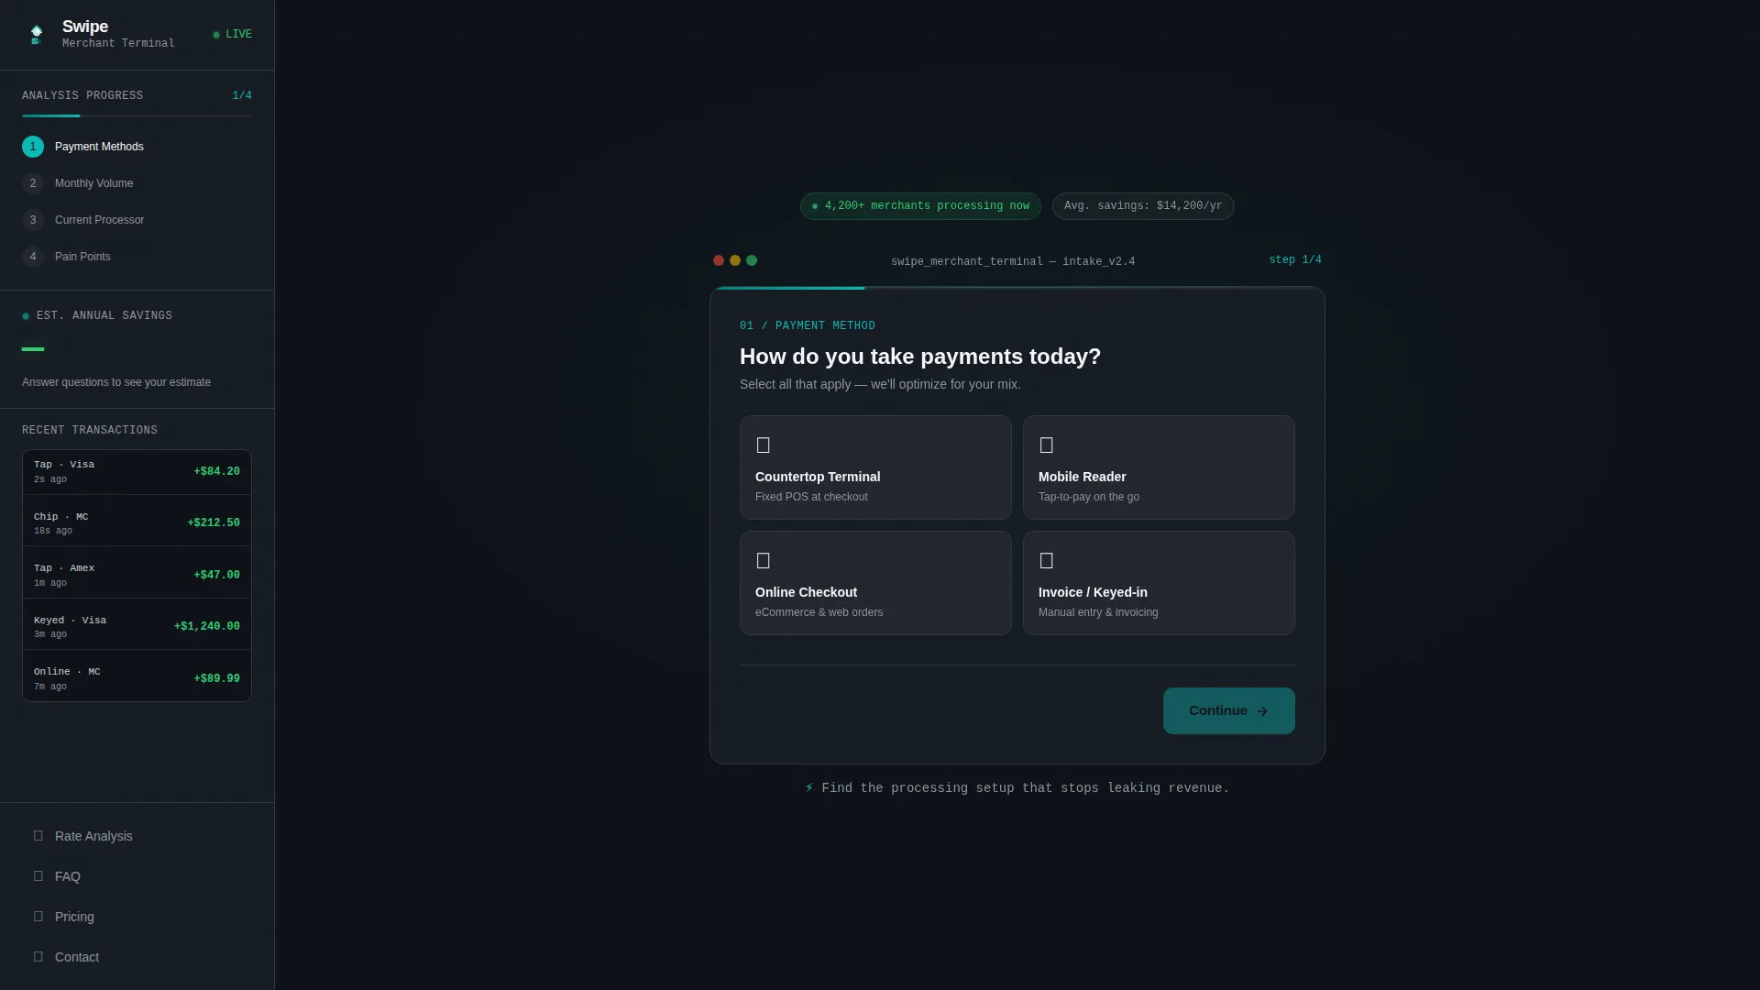
Task: Click the analysis progress bar
Action: 137,115
